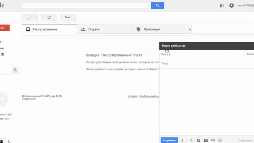Click the Сохранено saved status text
The width and height of the screenshot is (254, 143).
pyautogui.click(x=245, y=140)
